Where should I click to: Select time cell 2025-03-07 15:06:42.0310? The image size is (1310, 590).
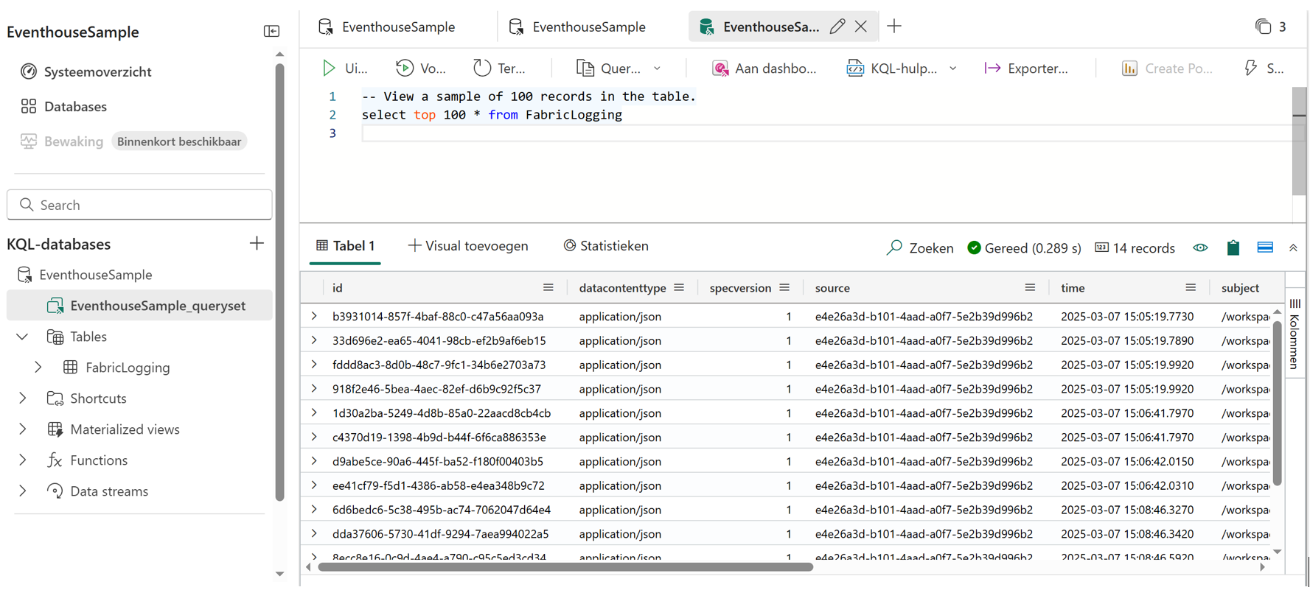click(x=1127, y=486)
